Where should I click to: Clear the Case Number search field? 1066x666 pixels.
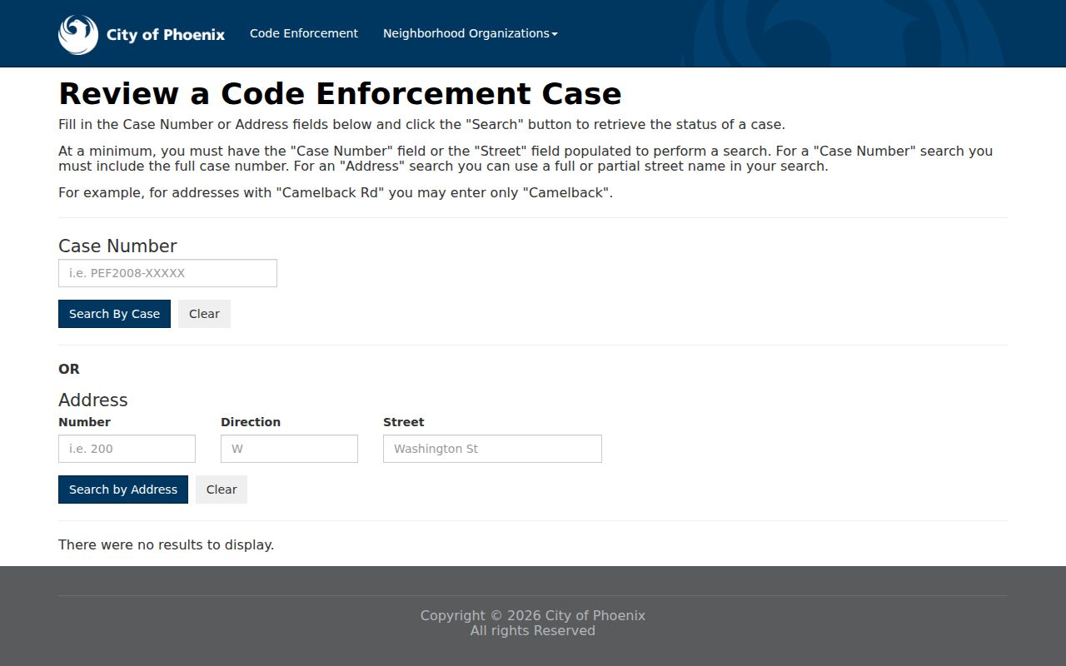(204, 314)
